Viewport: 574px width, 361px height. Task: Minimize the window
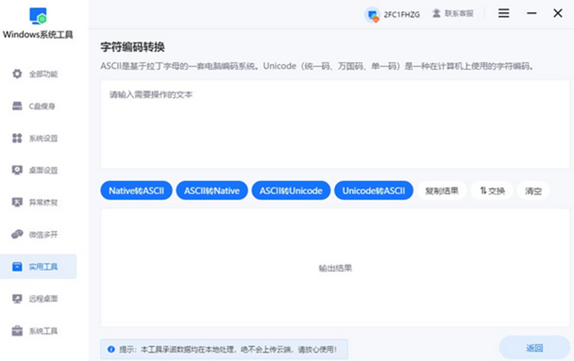(532, 13)
